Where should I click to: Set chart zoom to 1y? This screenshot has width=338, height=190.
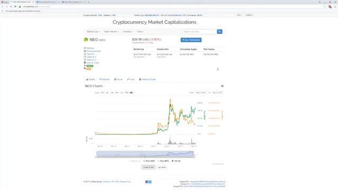tap(121, 93)
